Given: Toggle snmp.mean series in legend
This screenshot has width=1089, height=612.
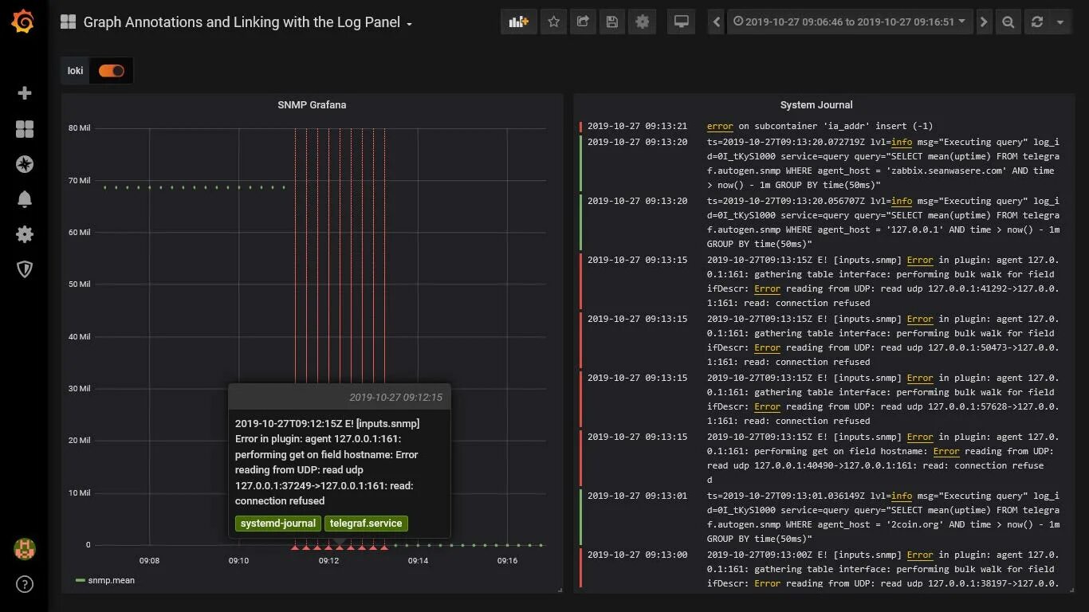Looking at the screenshot, I should tap(111, 580).
